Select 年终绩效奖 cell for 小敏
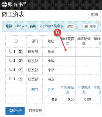This screenshot has width=102, height=117. [84, 61]
